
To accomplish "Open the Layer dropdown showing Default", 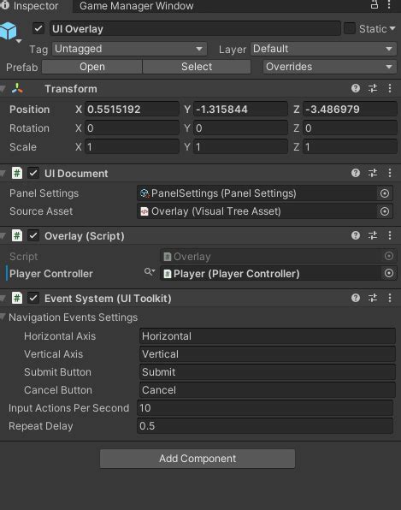I will pos(323,49).
